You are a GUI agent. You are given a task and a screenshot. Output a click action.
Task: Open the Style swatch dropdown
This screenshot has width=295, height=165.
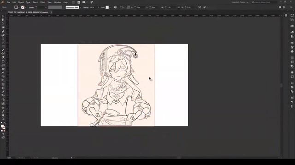point(110,7)
